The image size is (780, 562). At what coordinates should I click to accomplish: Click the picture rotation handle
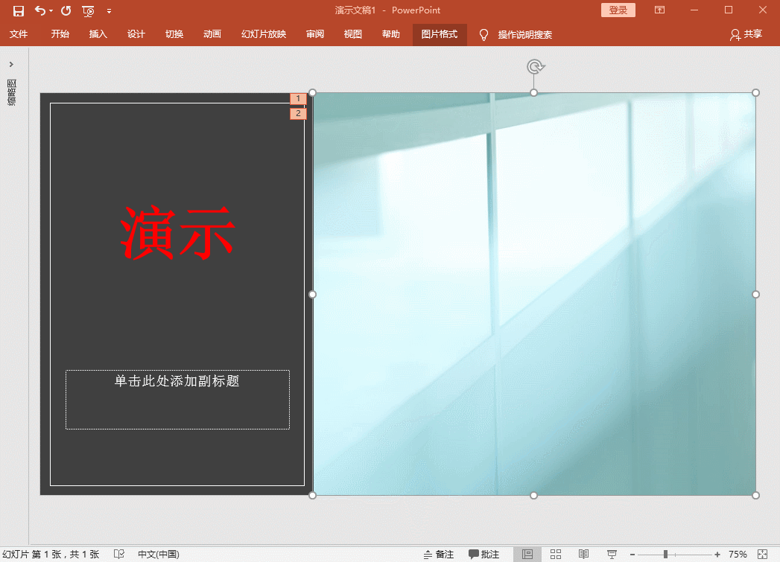coord(535,66)
